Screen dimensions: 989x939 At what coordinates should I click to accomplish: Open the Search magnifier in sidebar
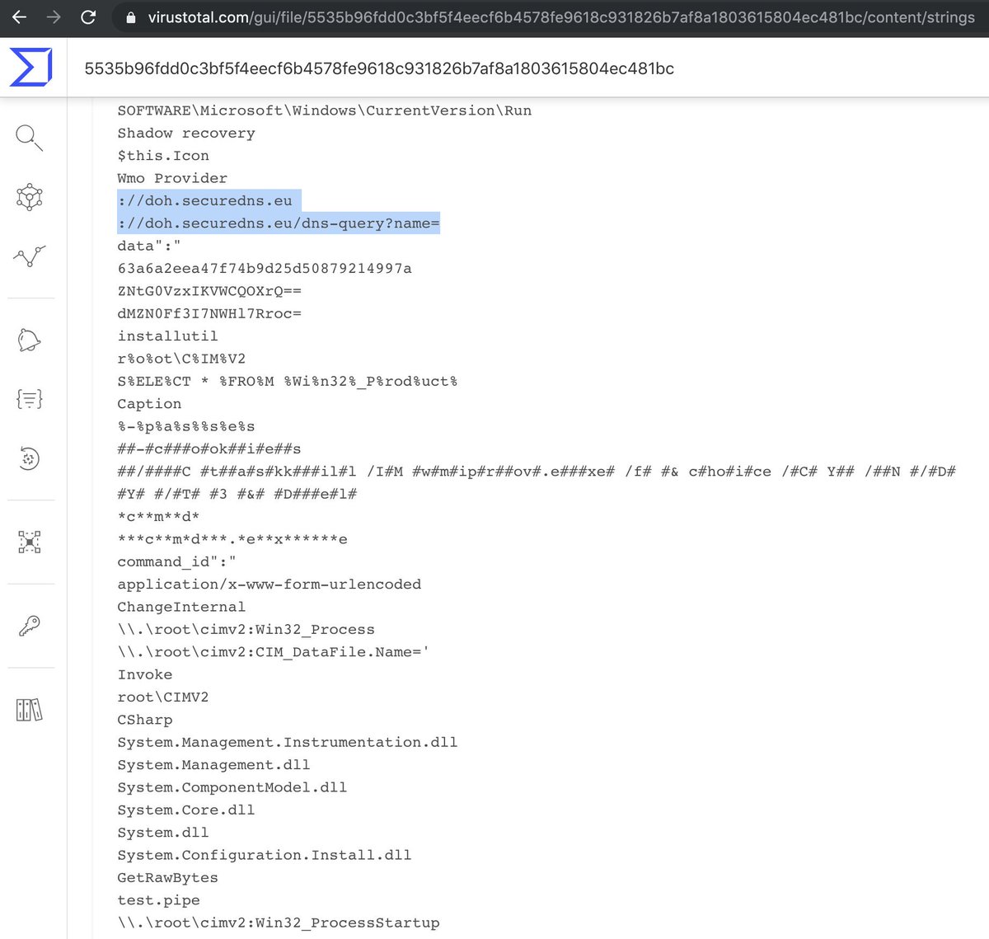[30, 138]
